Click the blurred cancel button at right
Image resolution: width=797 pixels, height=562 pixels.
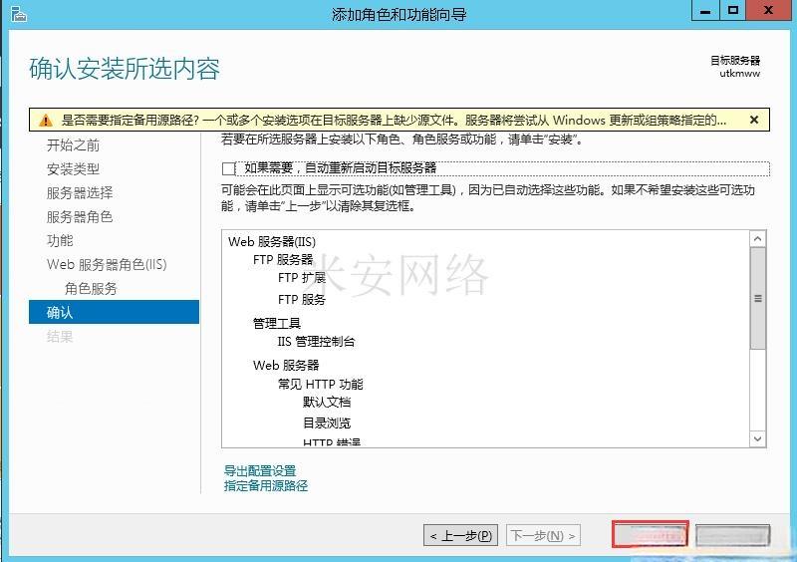(732, 535)
